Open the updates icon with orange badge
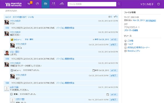 [x=29, y=4]
